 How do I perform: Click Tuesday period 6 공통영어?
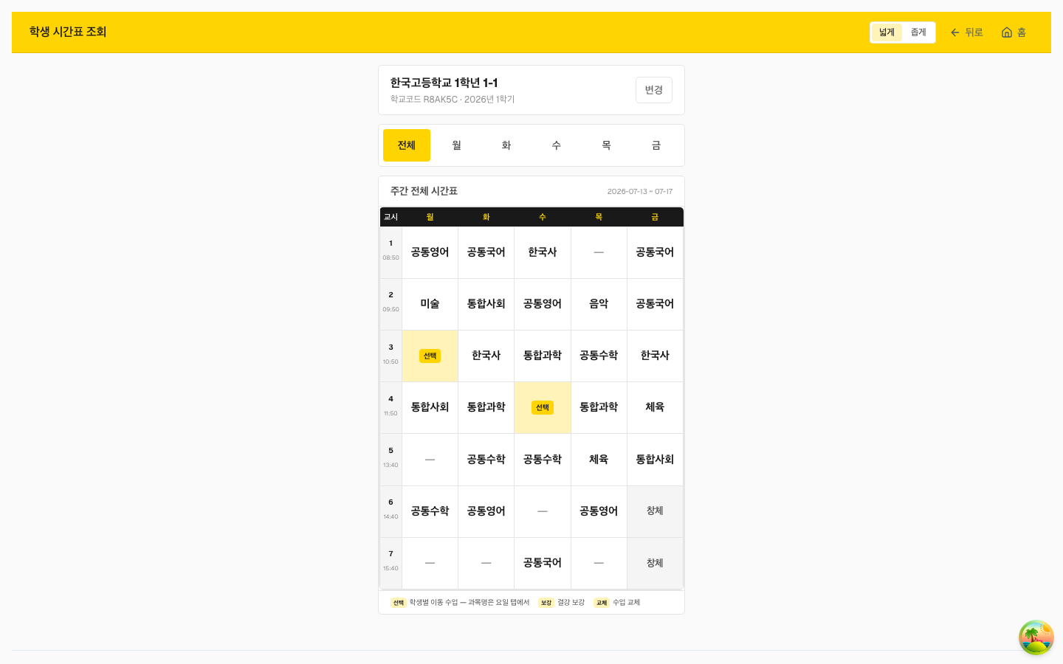[486, 511]
